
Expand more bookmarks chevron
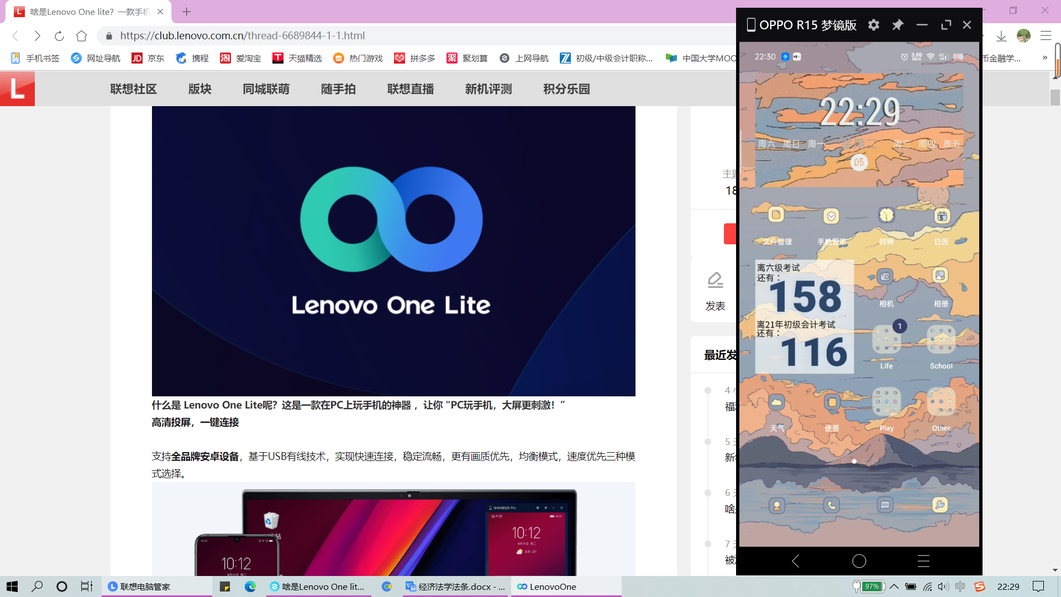click(x=1045, y=58)
